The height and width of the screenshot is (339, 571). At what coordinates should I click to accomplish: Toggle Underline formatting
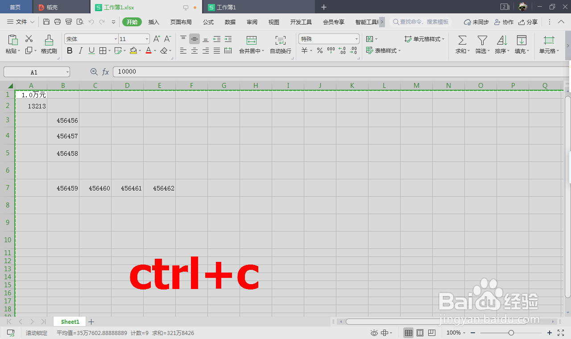pyautogui.click(x=91, y=51)
